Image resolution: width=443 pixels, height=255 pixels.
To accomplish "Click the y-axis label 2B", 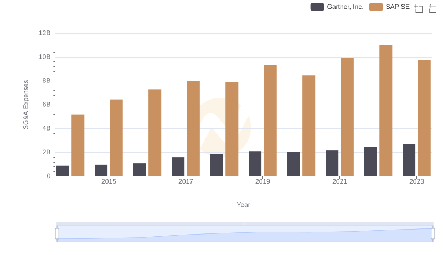I will [47, 152].
